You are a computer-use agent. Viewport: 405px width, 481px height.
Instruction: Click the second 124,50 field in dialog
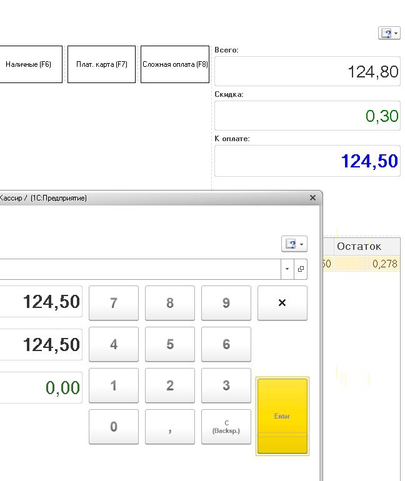coord(41,344)
